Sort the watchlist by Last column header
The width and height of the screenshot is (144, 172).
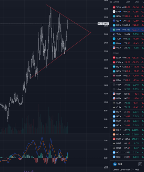point(128,2)
